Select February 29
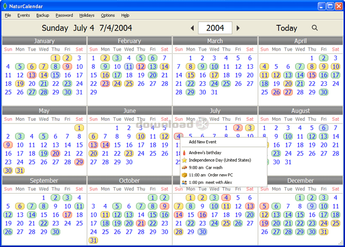This screenshot has width=345, height=247. click(x=93, y=92)
